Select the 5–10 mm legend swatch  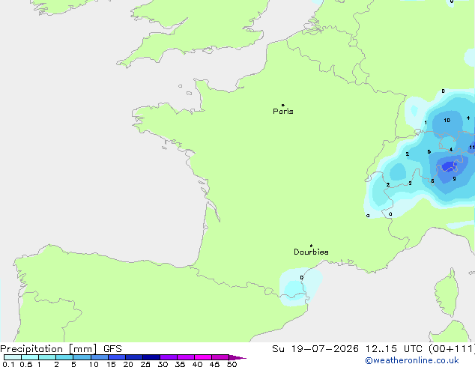[82, 357]
